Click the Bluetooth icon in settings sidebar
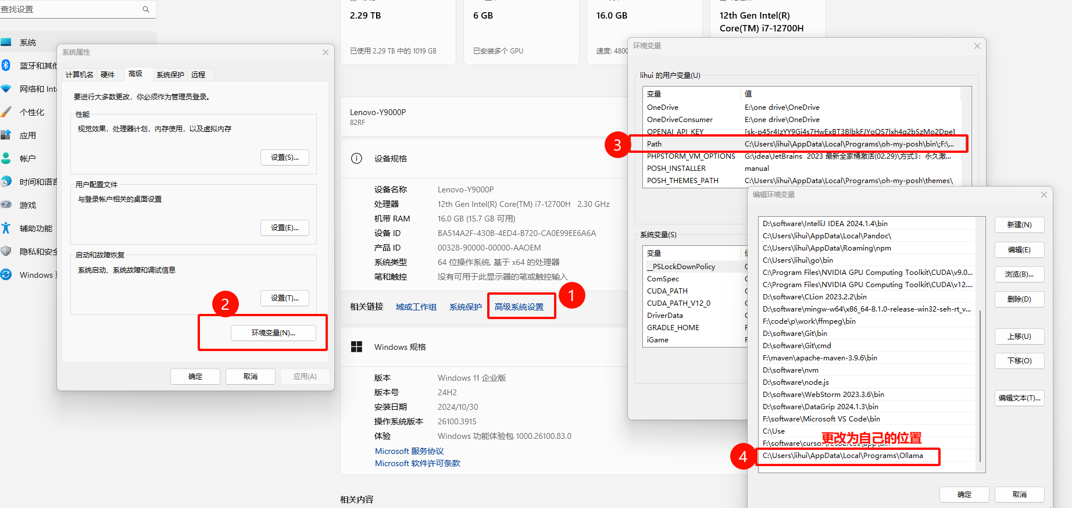1072x508 pixels. click(6, 65)
